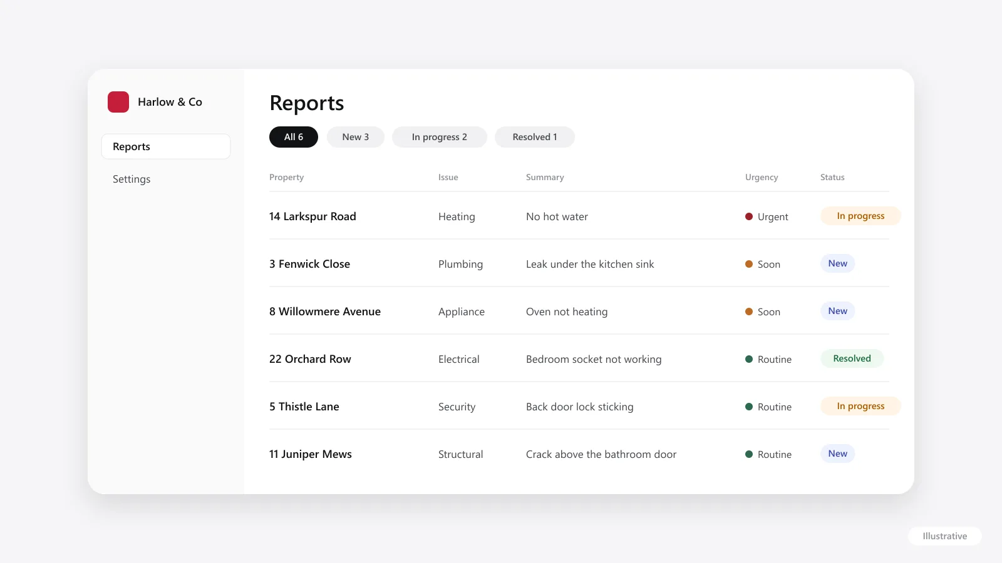Screen dimensions: 1002x563
Task: Show In progress 2 reports
Action: (x=440, y=137)
